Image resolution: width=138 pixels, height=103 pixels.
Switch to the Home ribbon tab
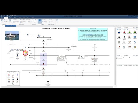pos(6,18)
